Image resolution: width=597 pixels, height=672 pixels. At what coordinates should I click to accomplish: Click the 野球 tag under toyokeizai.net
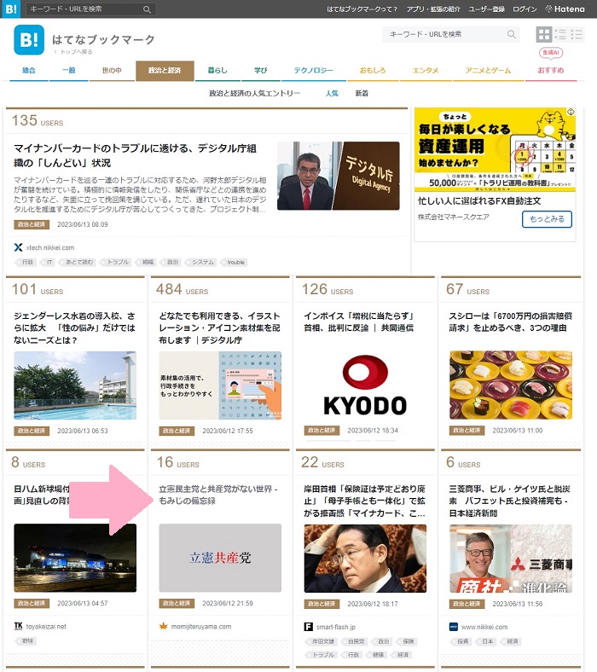pyautogui.click(x=27, y=640)
